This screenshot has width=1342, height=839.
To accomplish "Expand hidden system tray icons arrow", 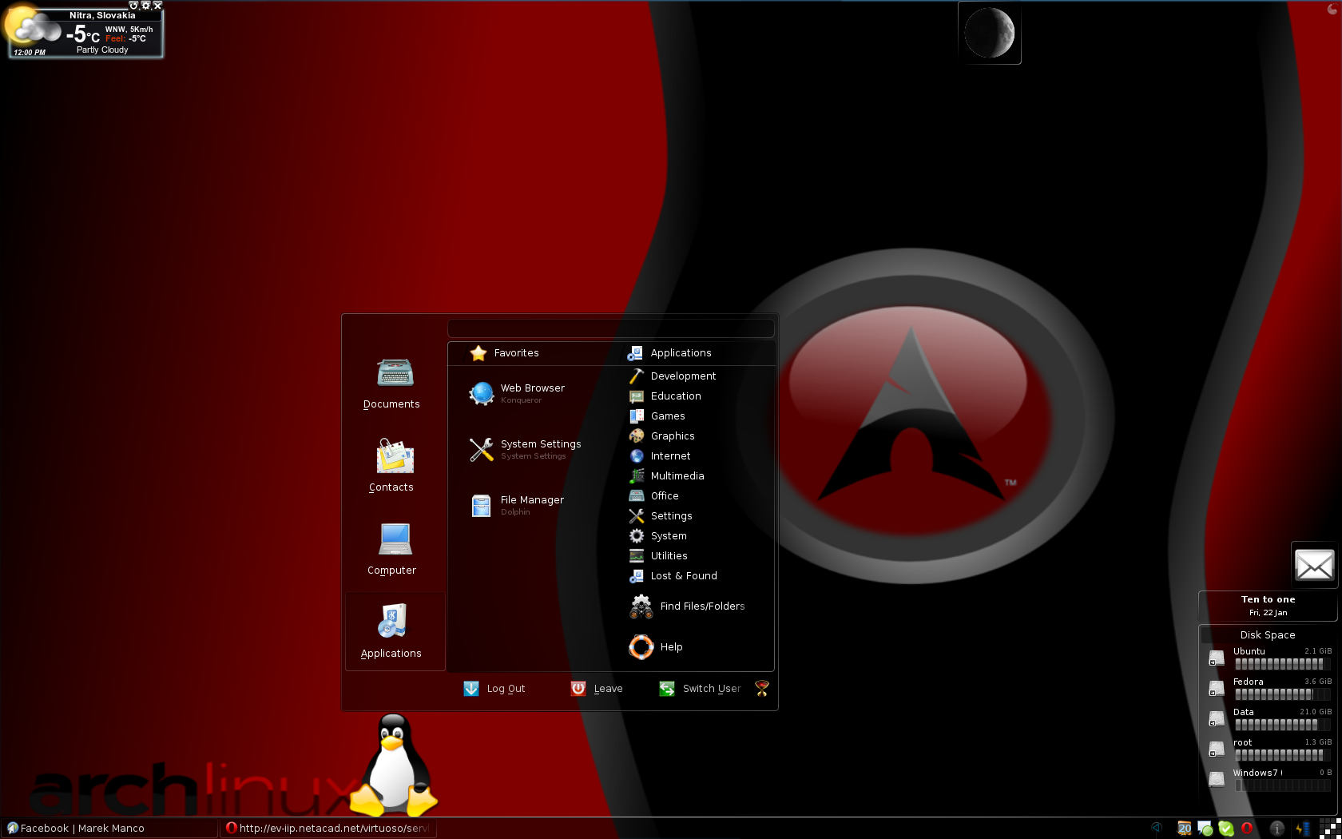I will [1156, 828].
